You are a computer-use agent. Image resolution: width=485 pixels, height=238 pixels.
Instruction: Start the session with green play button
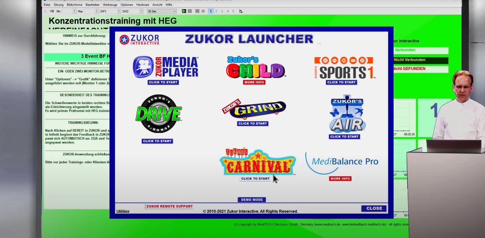184,11
